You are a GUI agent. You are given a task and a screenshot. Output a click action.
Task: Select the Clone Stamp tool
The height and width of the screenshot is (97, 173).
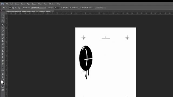tap(3, 41)
